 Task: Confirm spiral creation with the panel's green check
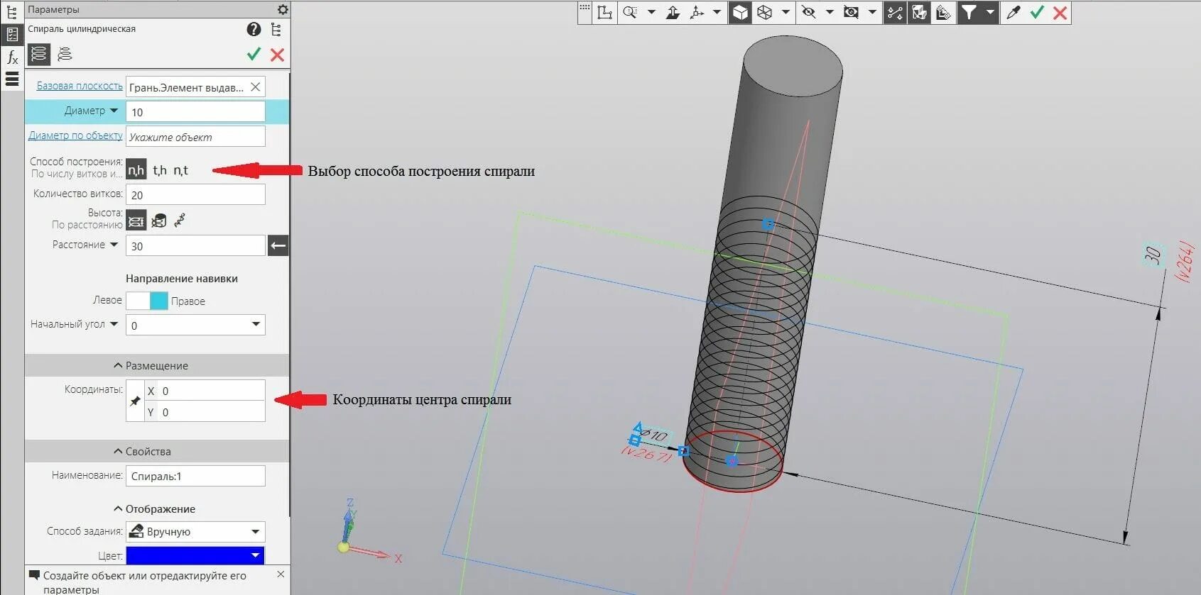[x=254, y=55]
